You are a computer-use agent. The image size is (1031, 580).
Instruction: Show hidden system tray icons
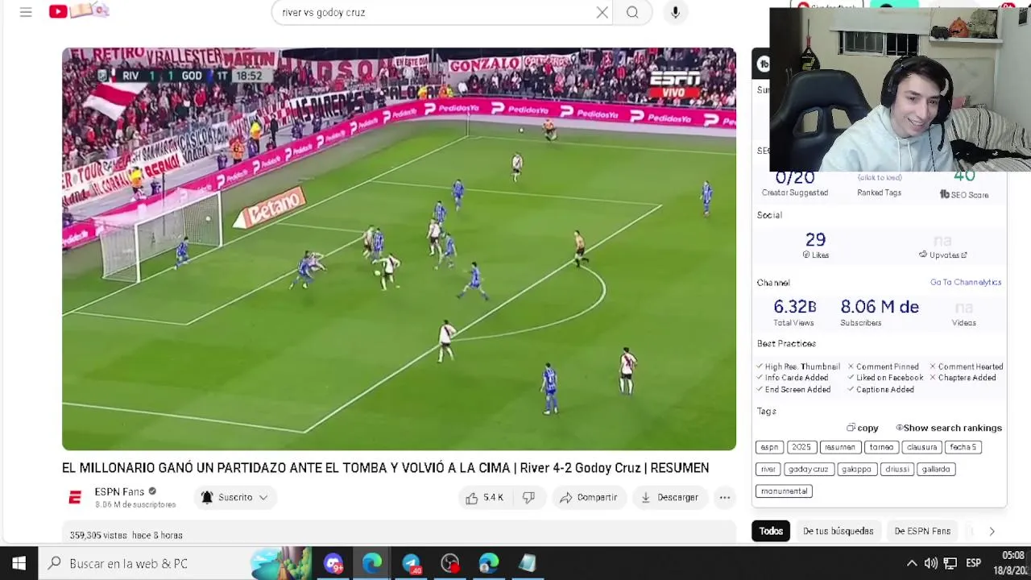(x=912, y=563)
